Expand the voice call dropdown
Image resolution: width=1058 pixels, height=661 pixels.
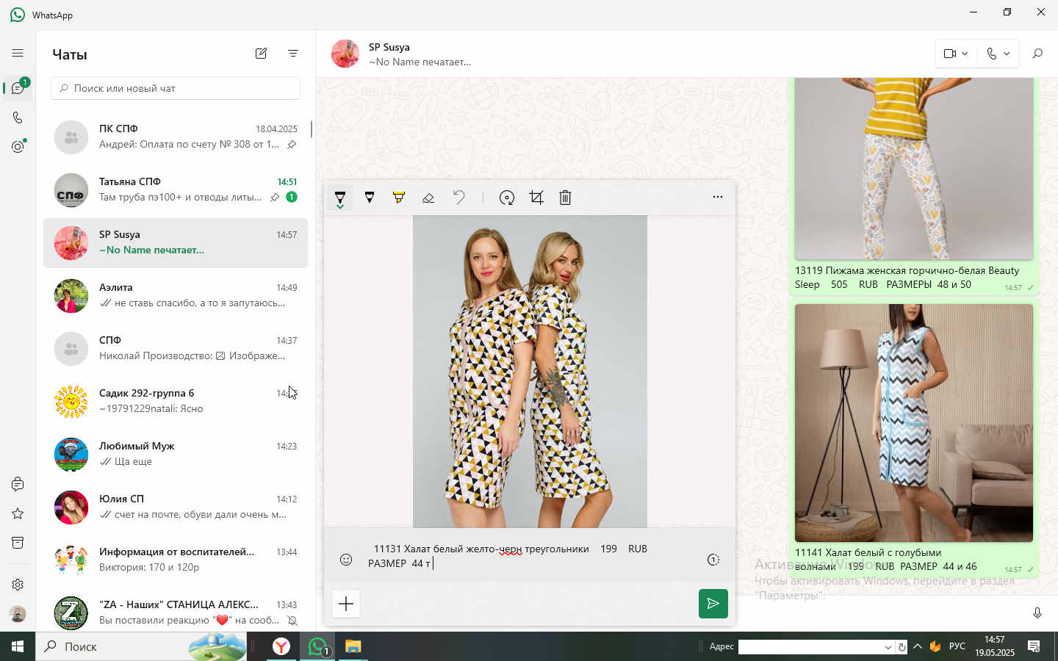998,54
